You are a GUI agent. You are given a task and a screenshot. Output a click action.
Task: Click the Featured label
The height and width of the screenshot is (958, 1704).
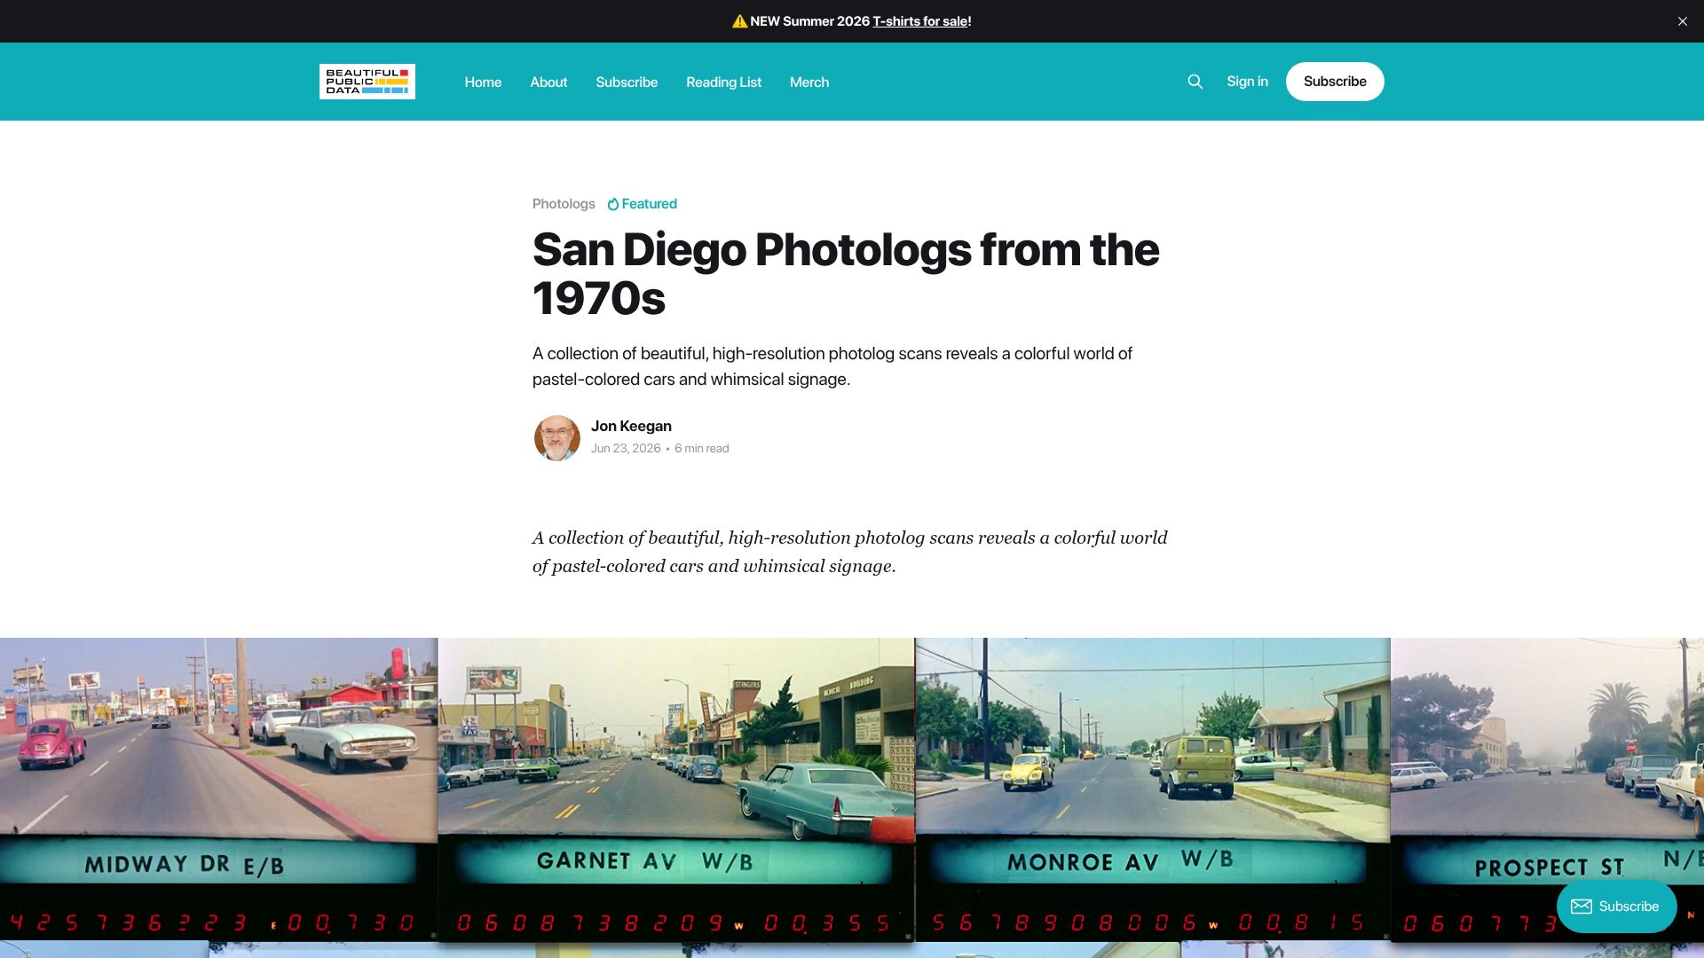(649, 204)
